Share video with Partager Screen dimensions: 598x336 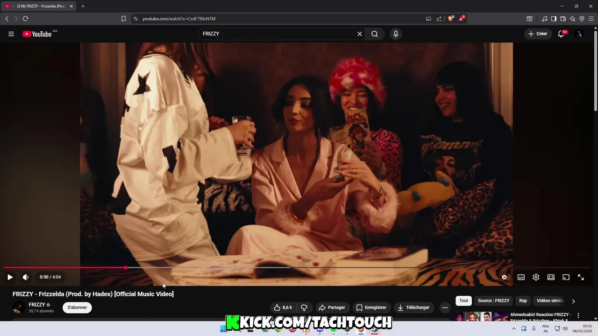[x=332, y=308]
